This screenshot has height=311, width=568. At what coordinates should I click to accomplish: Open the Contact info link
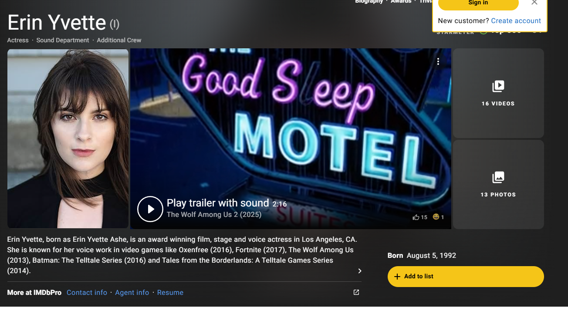[87, 293]
